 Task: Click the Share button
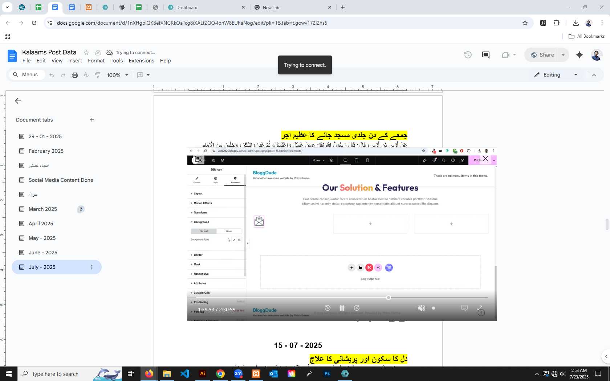pos(542,55)
